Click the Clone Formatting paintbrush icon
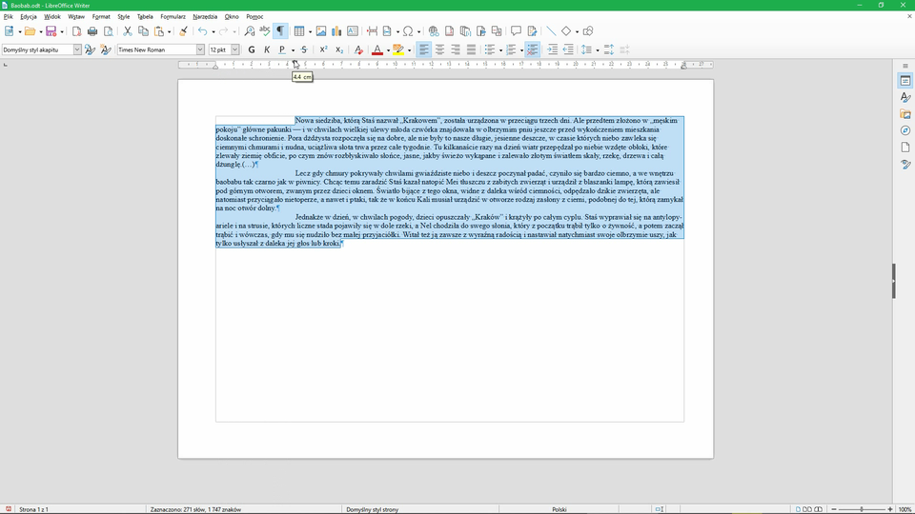The width and height of the screenshot is (915, 514). tap(183, 31)
